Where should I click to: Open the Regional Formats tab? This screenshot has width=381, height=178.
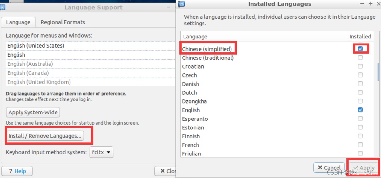63,22
